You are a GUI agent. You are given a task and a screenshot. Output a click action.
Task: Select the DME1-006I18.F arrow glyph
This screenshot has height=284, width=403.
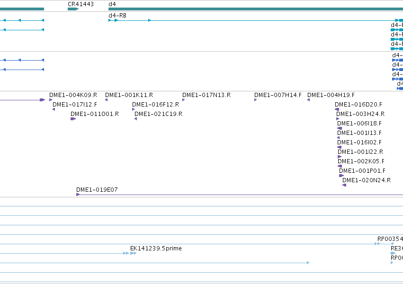tap(340, 128)
